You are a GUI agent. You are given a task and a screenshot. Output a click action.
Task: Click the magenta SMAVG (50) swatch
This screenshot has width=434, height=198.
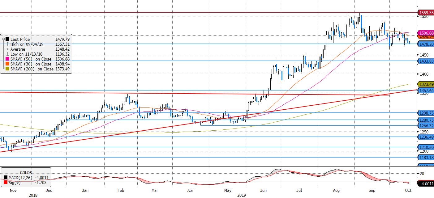point(7,59)
